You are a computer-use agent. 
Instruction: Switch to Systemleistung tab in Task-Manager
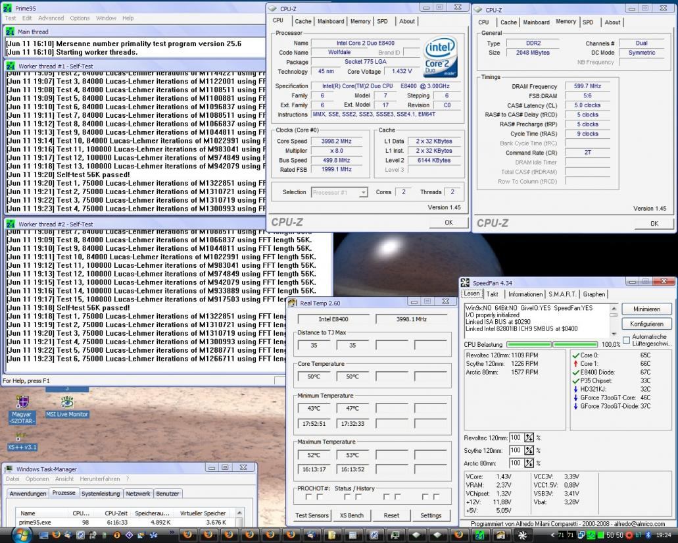click(x=101, y=494)
